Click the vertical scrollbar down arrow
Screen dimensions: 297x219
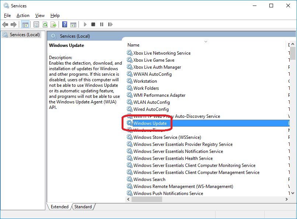click(293, 193)
